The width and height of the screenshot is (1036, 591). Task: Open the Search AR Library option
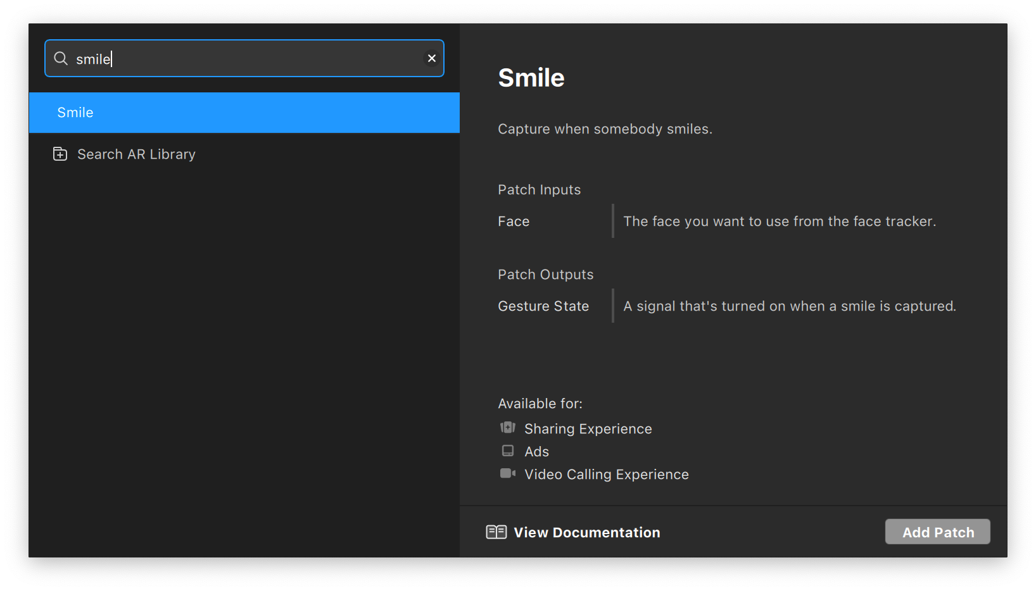click(x=136, y=154)
